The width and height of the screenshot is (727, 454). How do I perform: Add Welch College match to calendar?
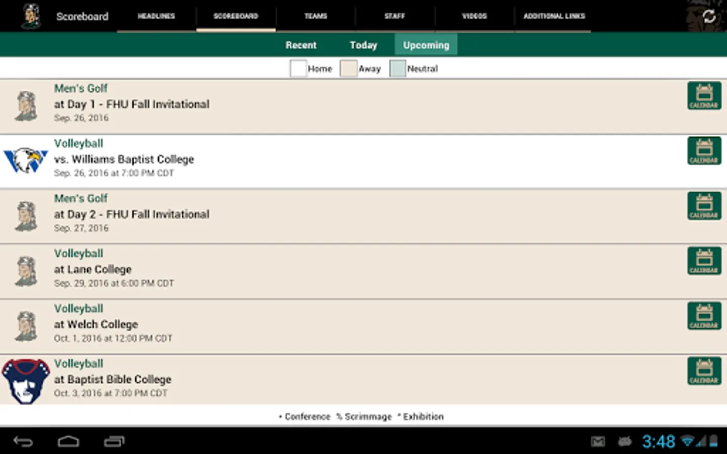point(704,316)
